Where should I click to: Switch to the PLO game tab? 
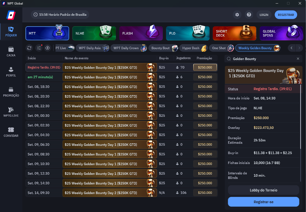click(188, 33)
